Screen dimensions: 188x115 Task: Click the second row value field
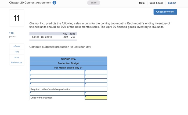(96, 76)
